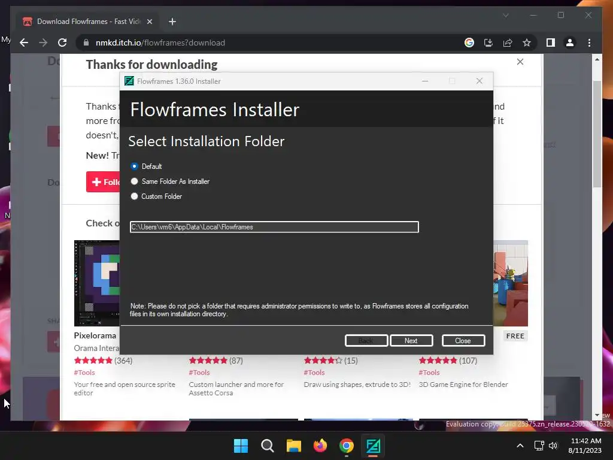613x460 pixels.
Task: Click the share page icon in Chrome
Action: (x=508, y=43)
